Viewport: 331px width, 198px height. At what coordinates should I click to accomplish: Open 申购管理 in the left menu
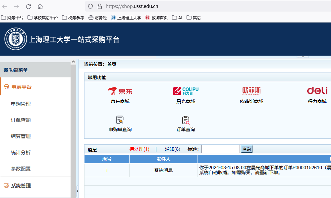coord(21,104)
